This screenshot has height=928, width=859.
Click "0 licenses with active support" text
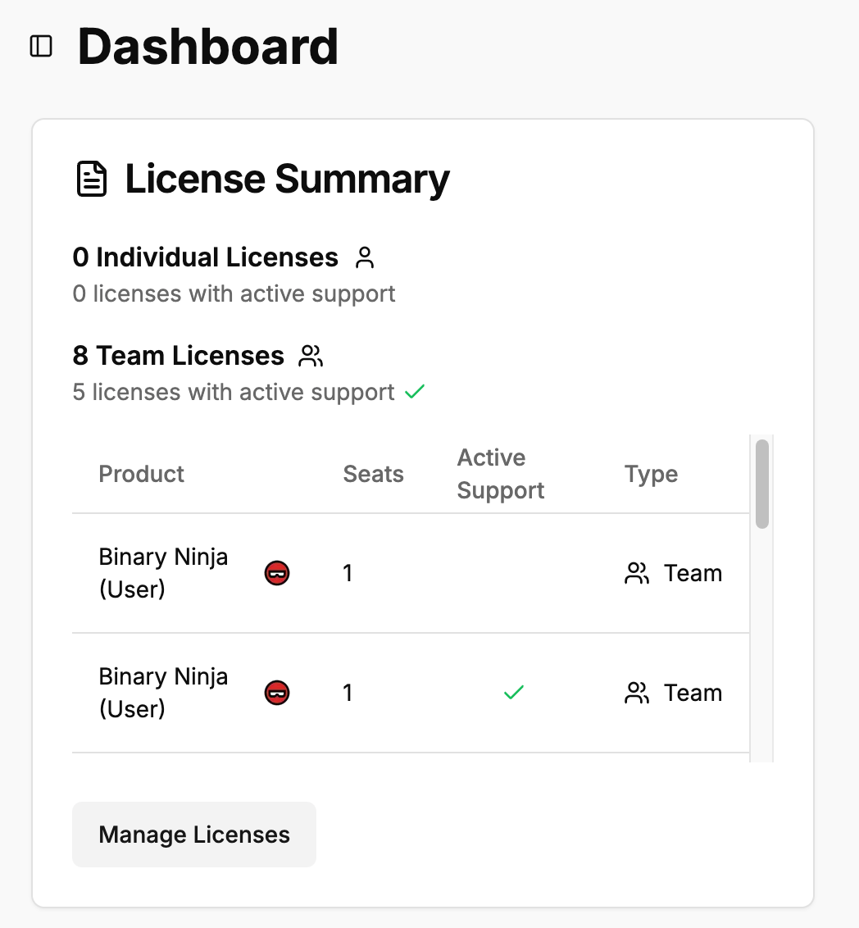tap(234, 293)
